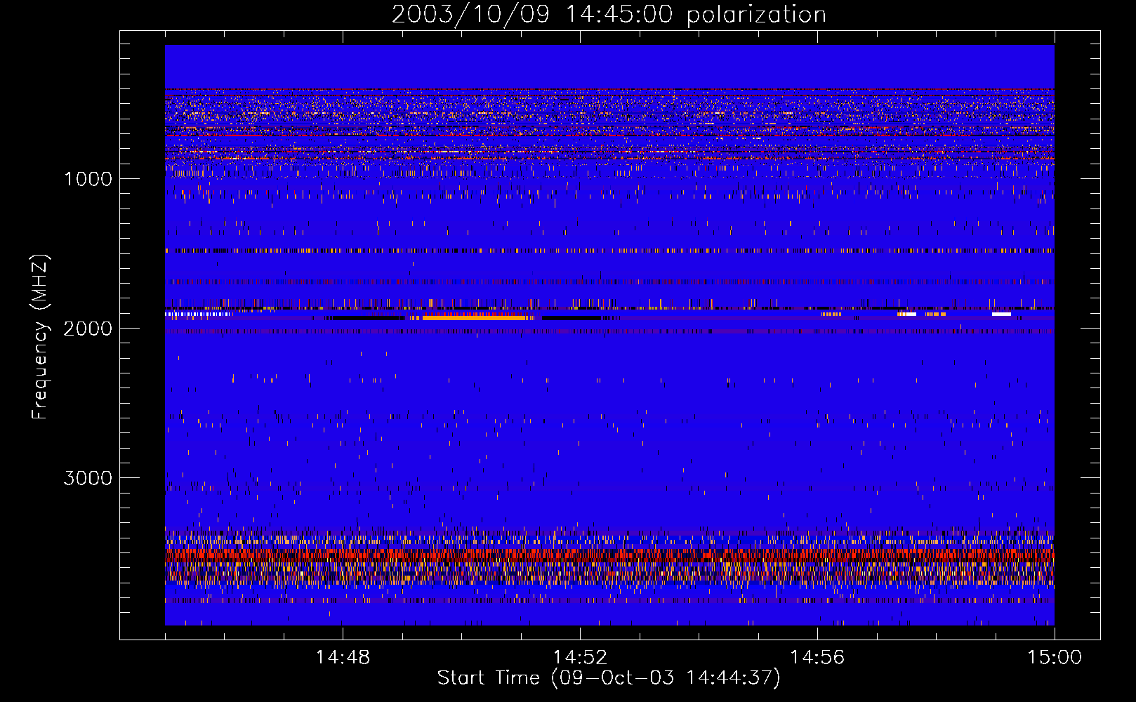Click the plot title '2003/10/09 14:45:00 polarization'
This screenshot has width=1136, height=702.
tap(609, 14)
